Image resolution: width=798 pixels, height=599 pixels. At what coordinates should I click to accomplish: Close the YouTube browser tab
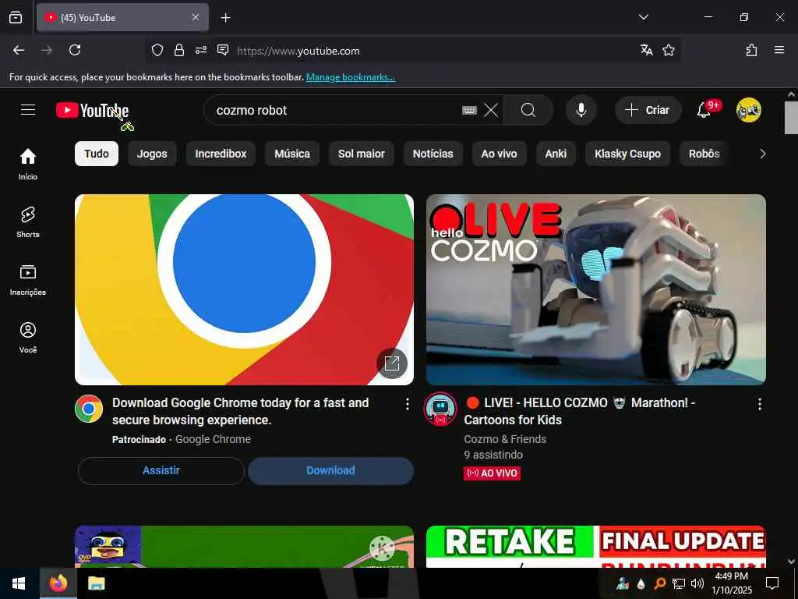click(196, 18)
